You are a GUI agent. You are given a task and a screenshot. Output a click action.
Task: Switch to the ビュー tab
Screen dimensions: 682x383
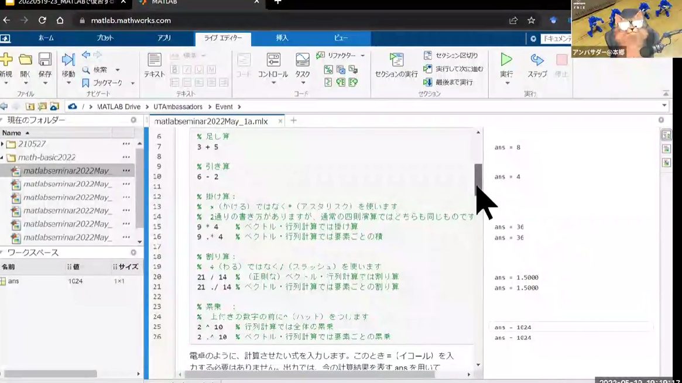tap(341, 38)
